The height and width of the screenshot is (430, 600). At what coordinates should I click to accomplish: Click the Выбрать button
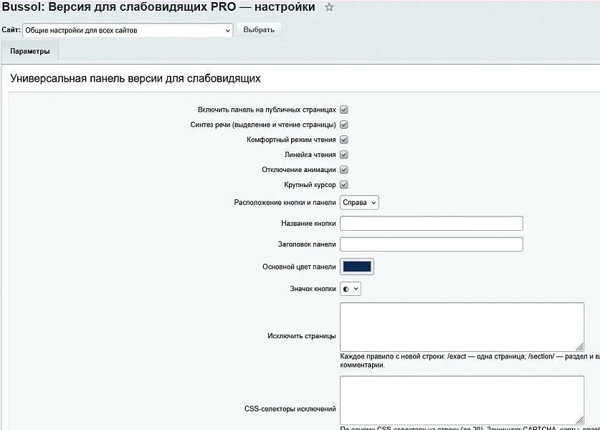(259, 30)
